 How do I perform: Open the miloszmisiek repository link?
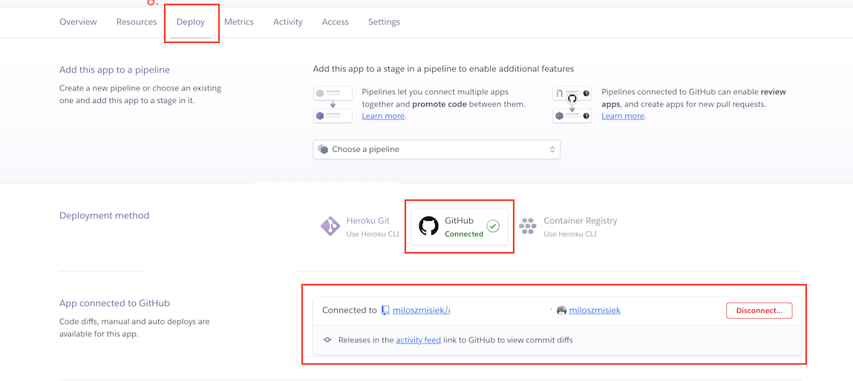[421, 311]
